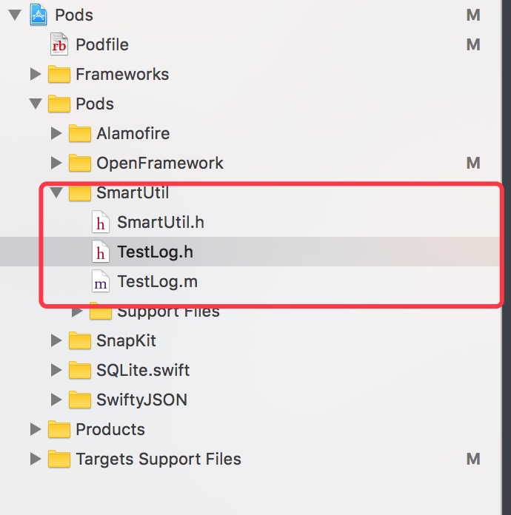Collapse the root Pods project triangle
Image resolution: width=511 pixels, height=515 pixels.
(15, 15)
